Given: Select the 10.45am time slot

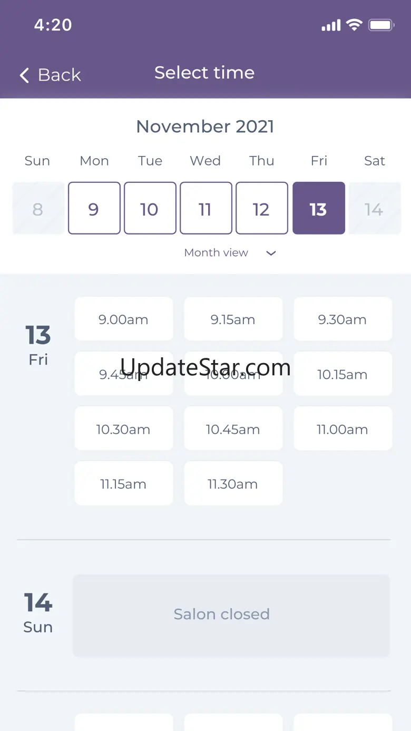Looking at the screenshot, I should pyautogui.click(x=233, y=428).
